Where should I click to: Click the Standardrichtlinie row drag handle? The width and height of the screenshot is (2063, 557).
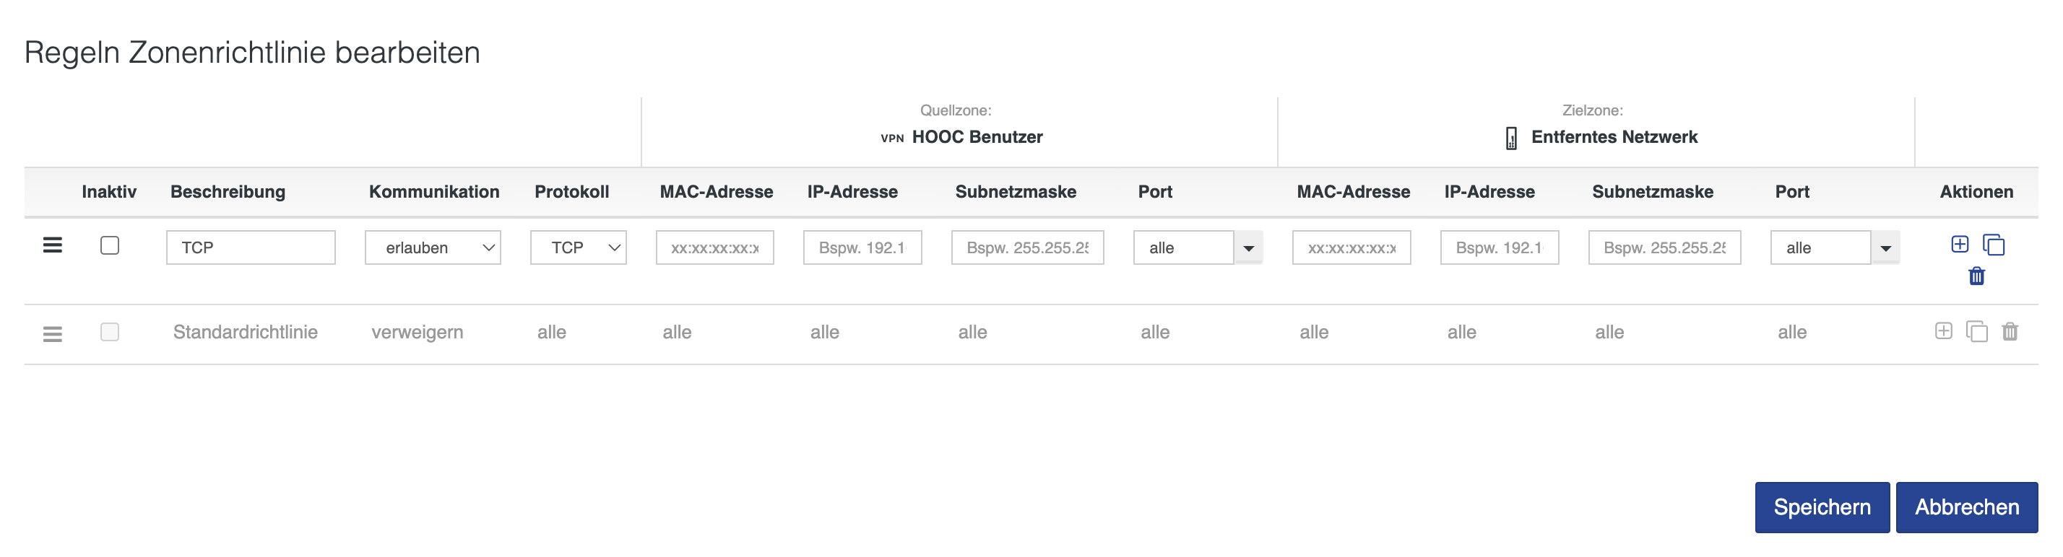click(53, 333)
